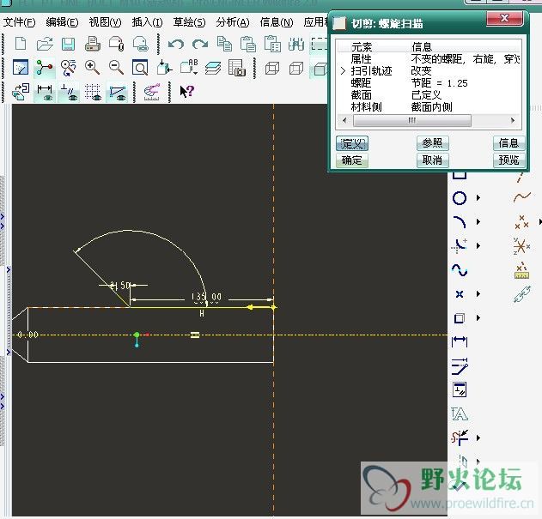Toggle dimension display eye icon

45,92
